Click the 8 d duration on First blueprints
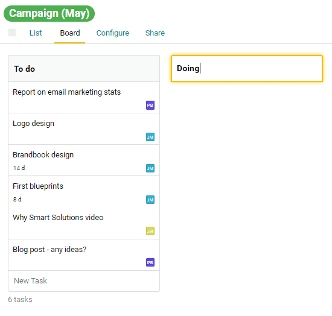332x316 pixels. coord(17,199)
